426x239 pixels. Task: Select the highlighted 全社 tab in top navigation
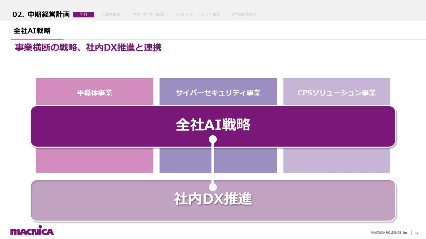tap(84, 15)
